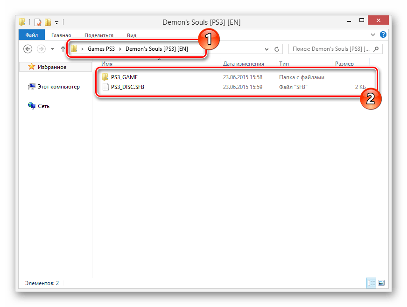Viewport: 407px width, 307px height.
Task: Go up one folder level
Action: (63, 49)
